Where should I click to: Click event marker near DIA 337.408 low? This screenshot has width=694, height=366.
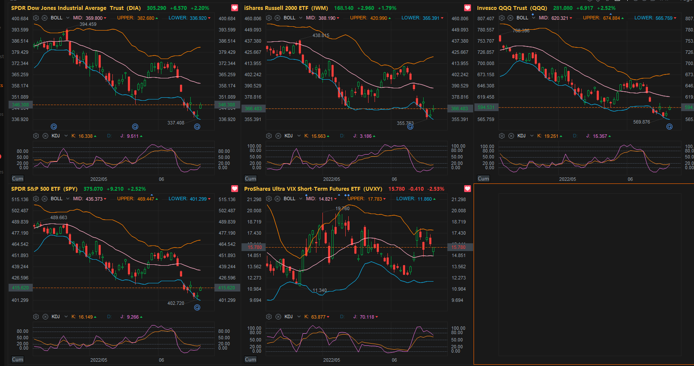point(197,127)
